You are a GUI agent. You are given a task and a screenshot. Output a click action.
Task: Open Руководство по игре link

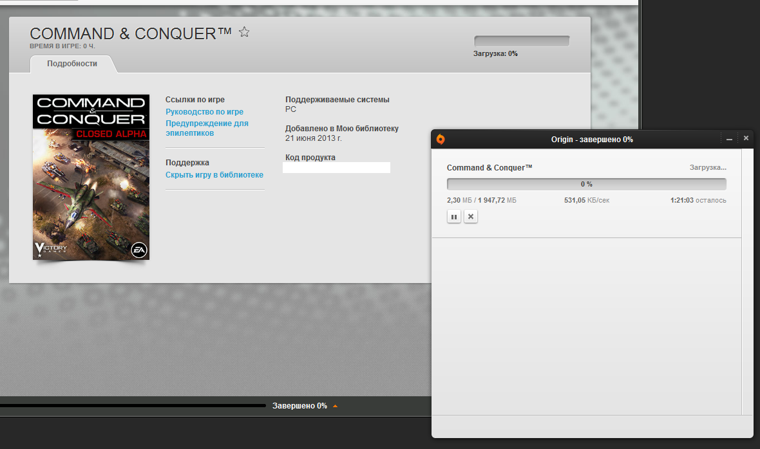[x=205, y=112]
